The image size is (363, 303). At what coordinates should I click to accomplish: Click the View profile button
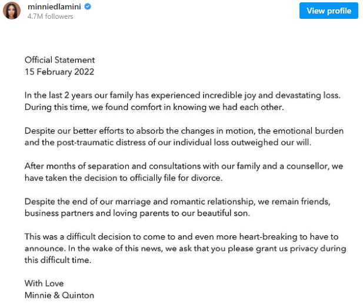[328, 11]
